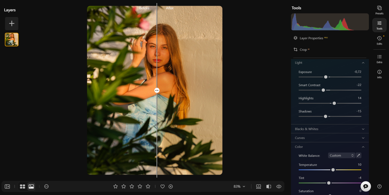Screen dimensions: 389x195
Task: Click the Layer Properties stack icon
Action: [295, 38]
